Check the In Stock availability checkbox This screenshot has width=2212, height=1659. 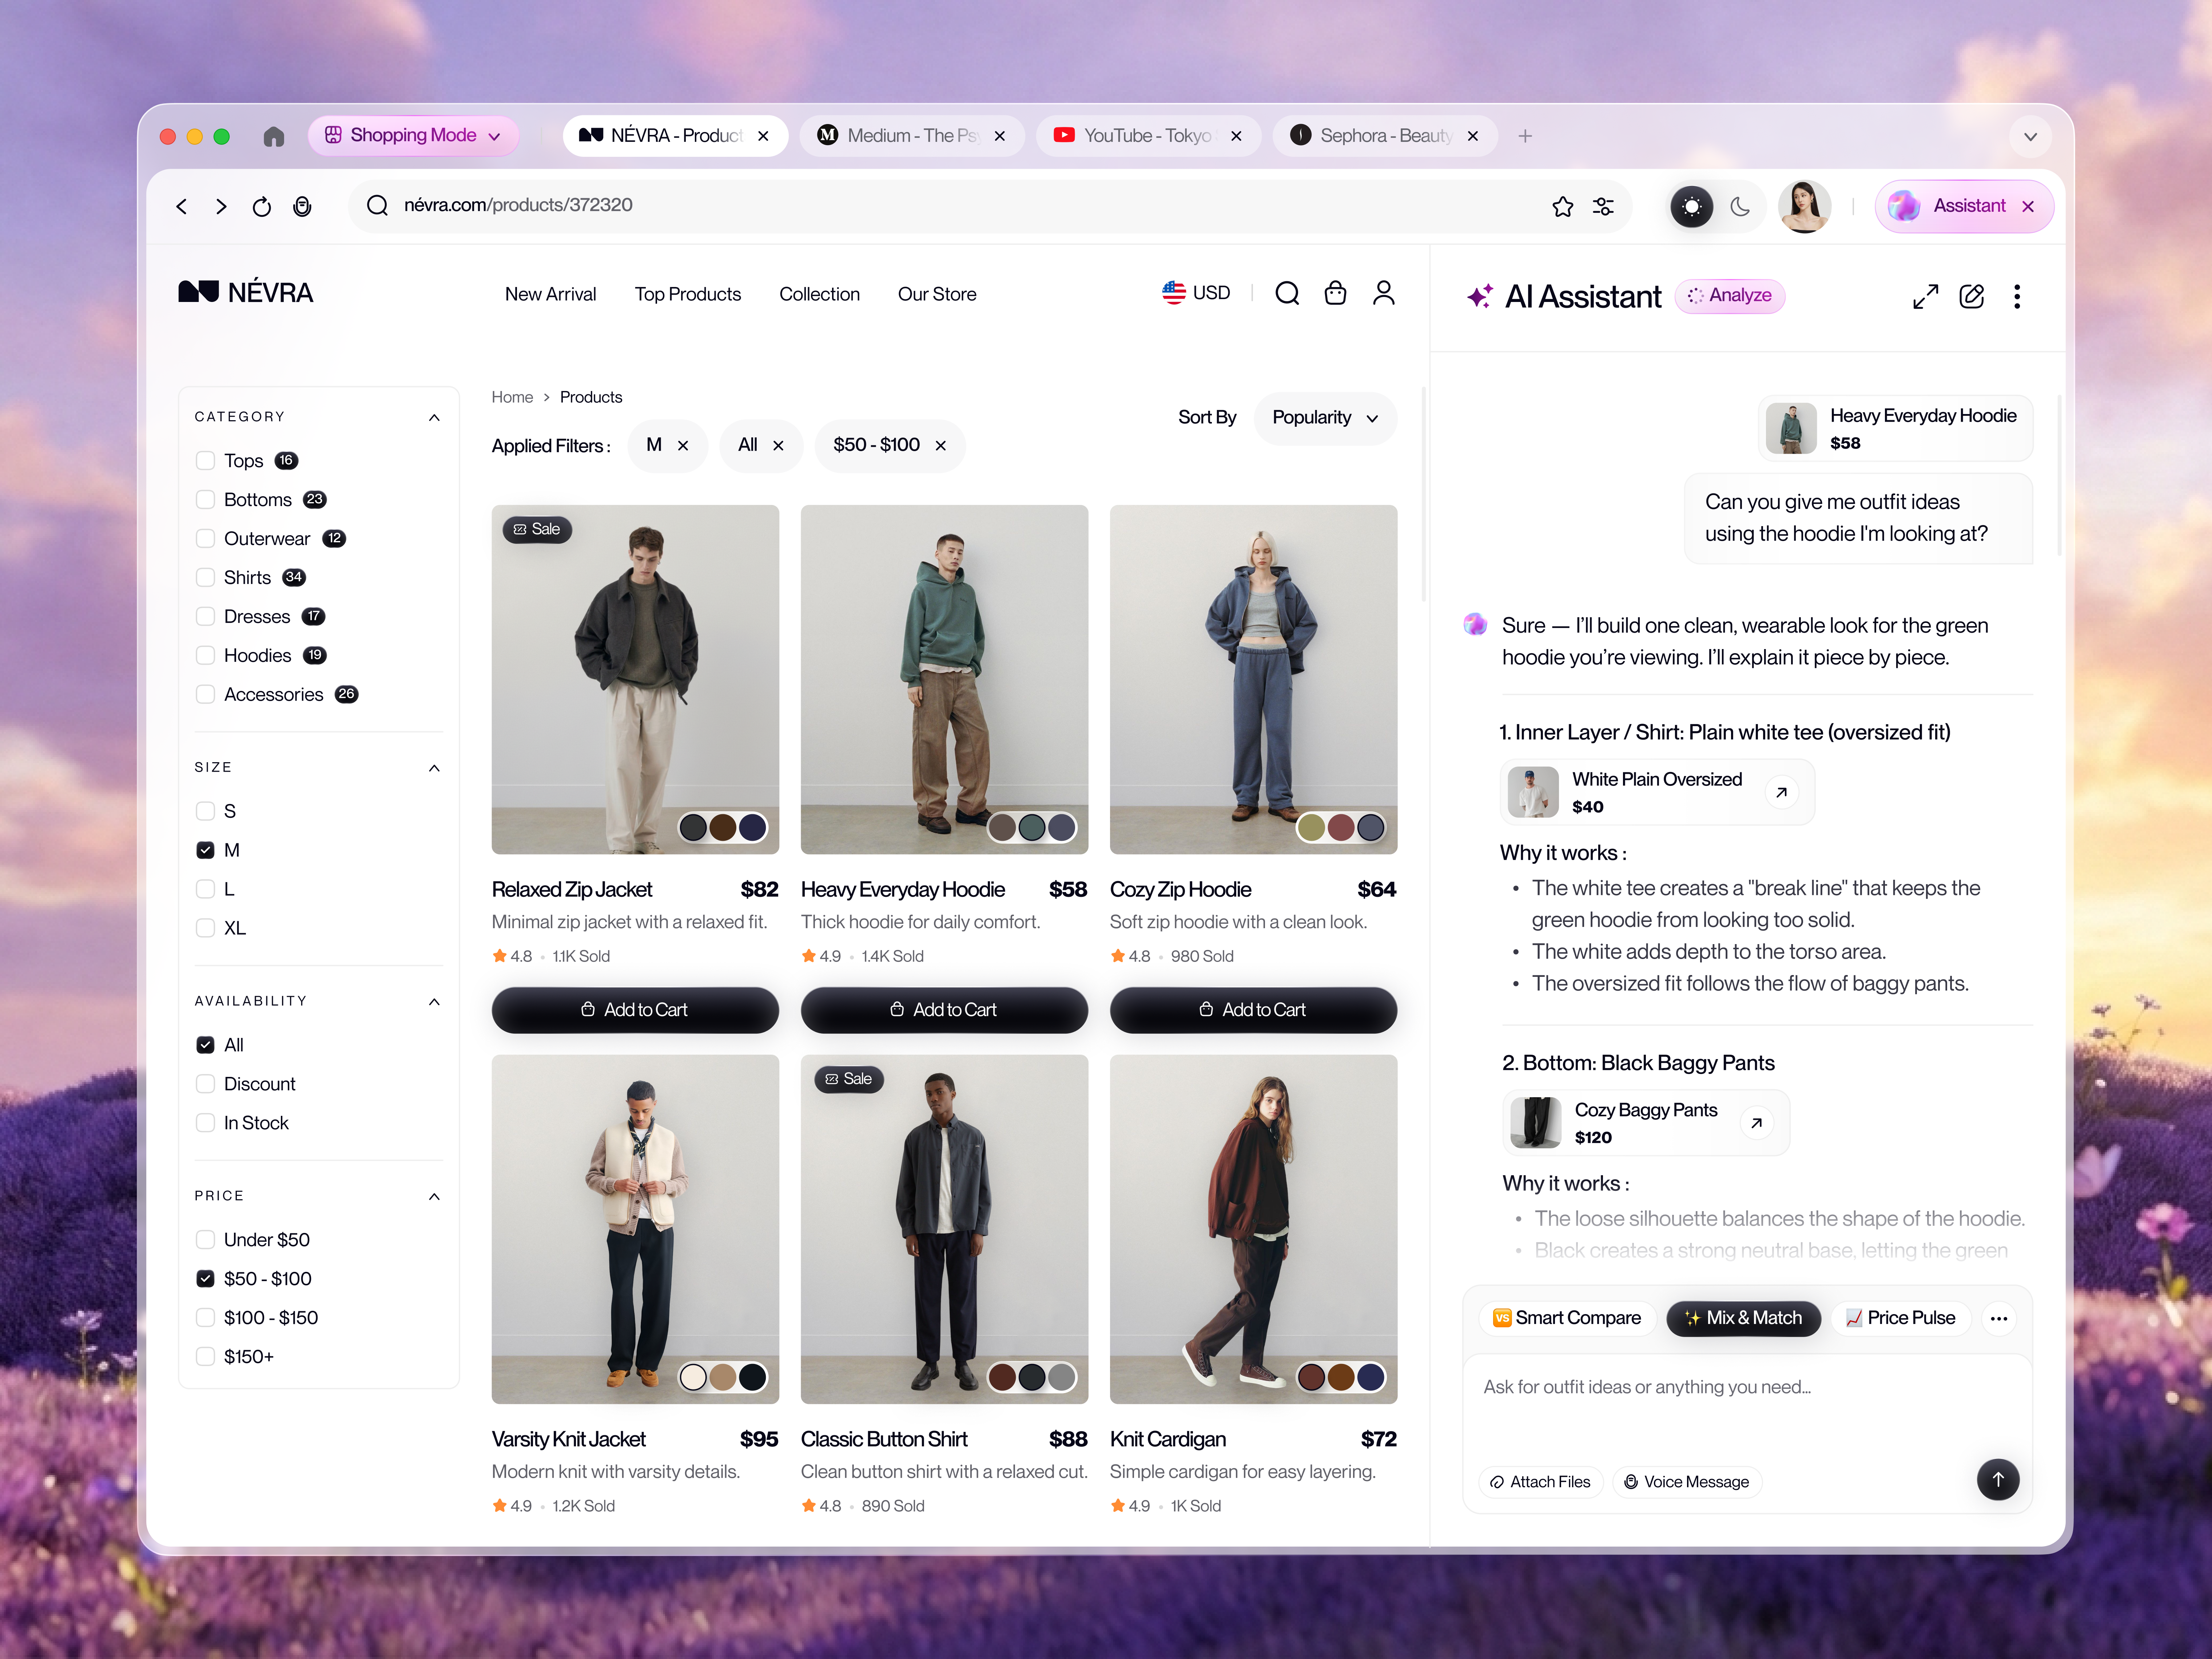pyautogui.click(x=205, y=1123)
